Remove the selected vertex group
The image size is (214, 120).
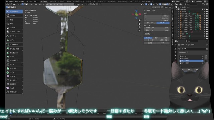pos(206,58)
